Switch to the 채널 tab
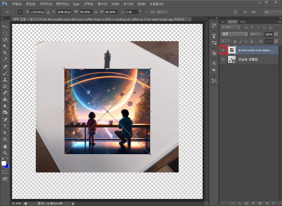The height and width of the screenshot is (206, 282). pyautogui.click(x=243, y=22)
